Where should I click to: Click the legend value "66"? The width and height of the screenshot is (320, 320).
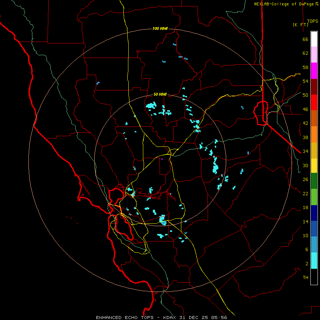[x=305, y=39]
